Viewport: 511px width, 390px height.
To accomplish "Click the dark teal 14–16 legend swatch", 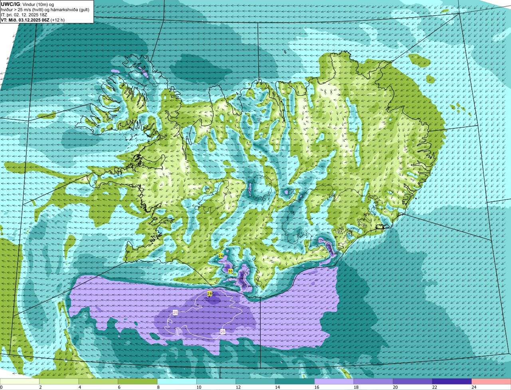I will (295, 382).
